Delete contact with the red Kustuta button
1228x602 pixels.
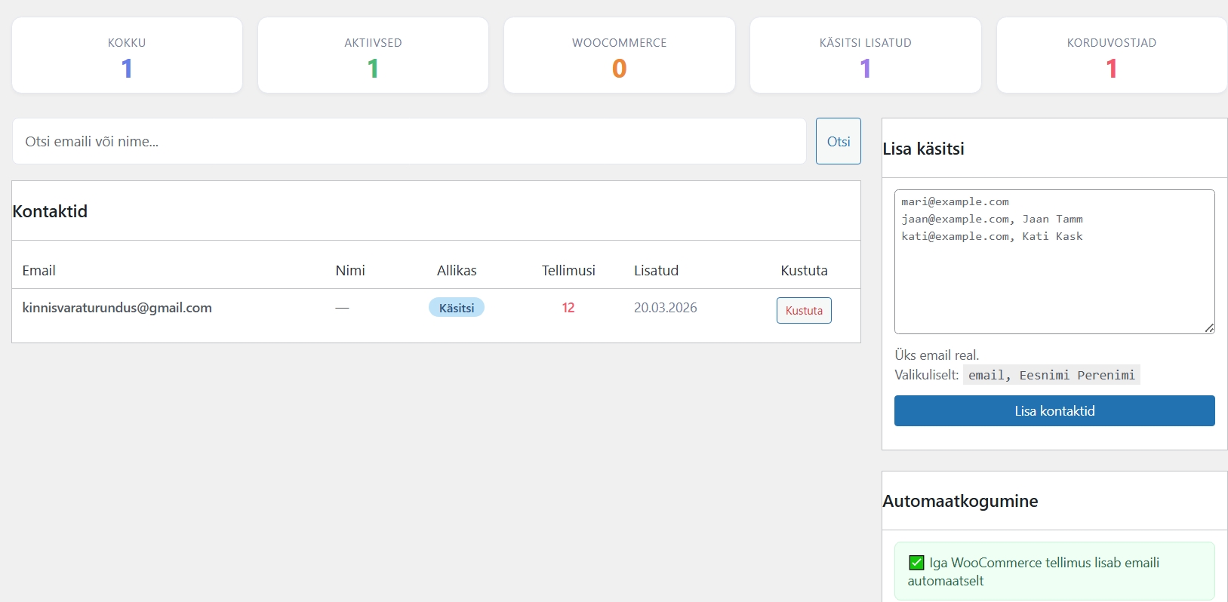(x=804, y=311)
